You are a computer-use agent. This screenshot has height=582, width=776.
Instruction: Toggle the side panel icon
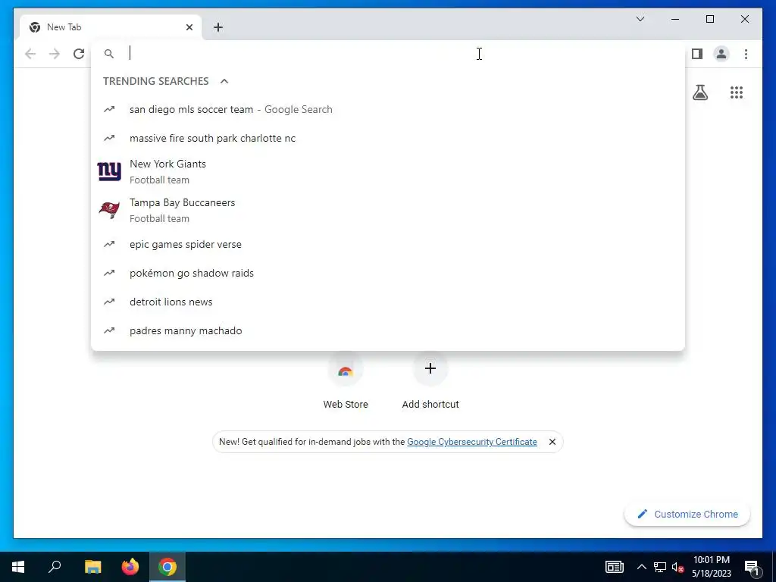click(697, 54)
